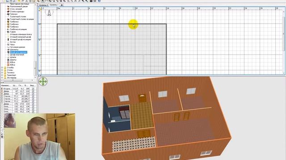The image size is (286, 160).
Task: Select Туалетный столик из вишни item
Action: [22, 19]
